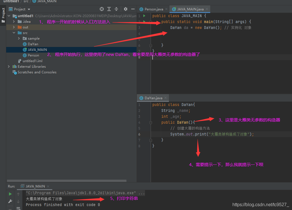Image resolution: width=292 pixels, height=210 pixels.
Task: Expand External Libraries node
Action: tap(9, 67)
